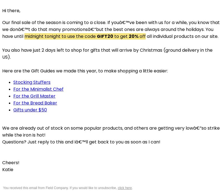Visit the For the Bread Baker link
Image resolution: width=222 pixels, height=191 pixels.
tap(35, 103)
